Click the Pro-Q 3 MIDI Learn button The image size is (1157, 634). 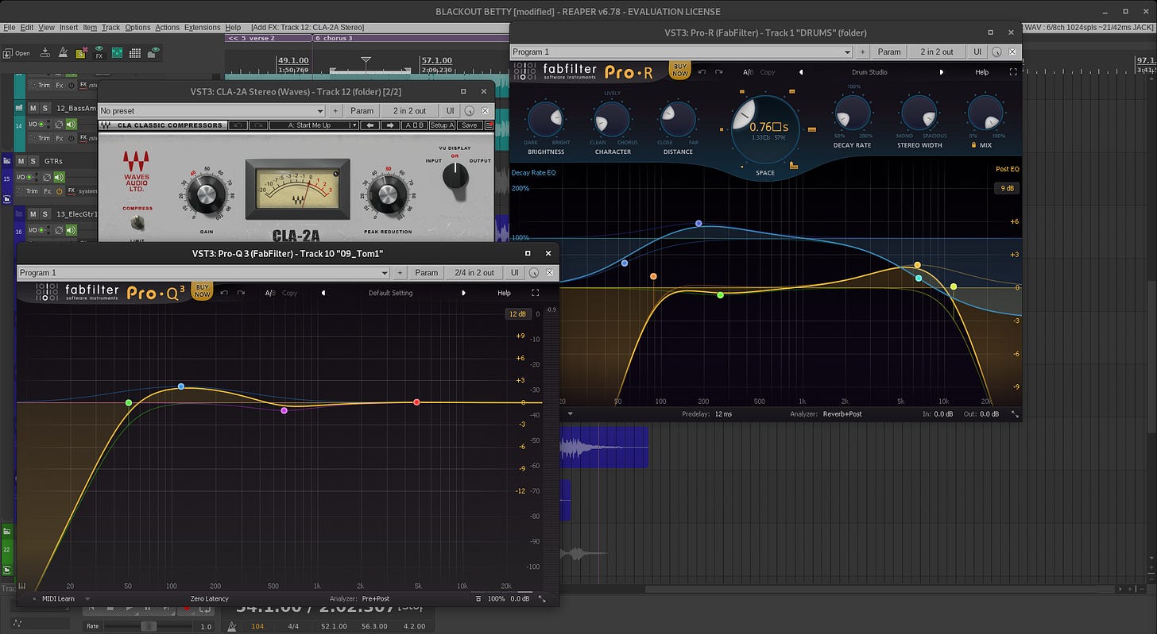(58, 598)
